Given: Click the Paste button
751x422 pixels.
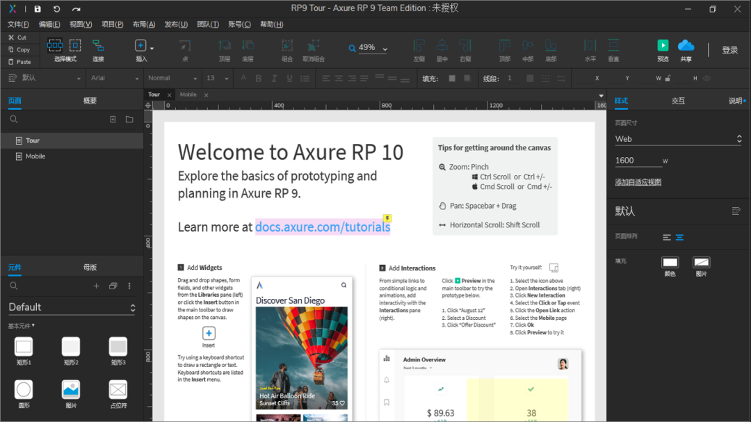Looking at the screenshot, I should click(19, 62).
